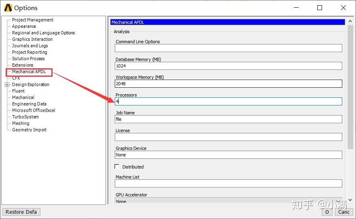This screenshot has height=219, width=356.
Task: Select Extensions in the tree
Action: point(23,65)
